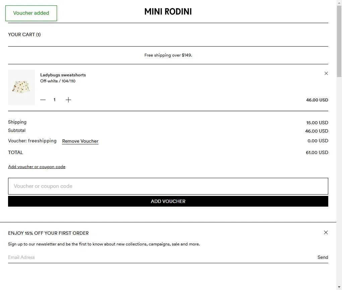Remove Ladybugs sweatshorts from cart

tap(326, 73)
